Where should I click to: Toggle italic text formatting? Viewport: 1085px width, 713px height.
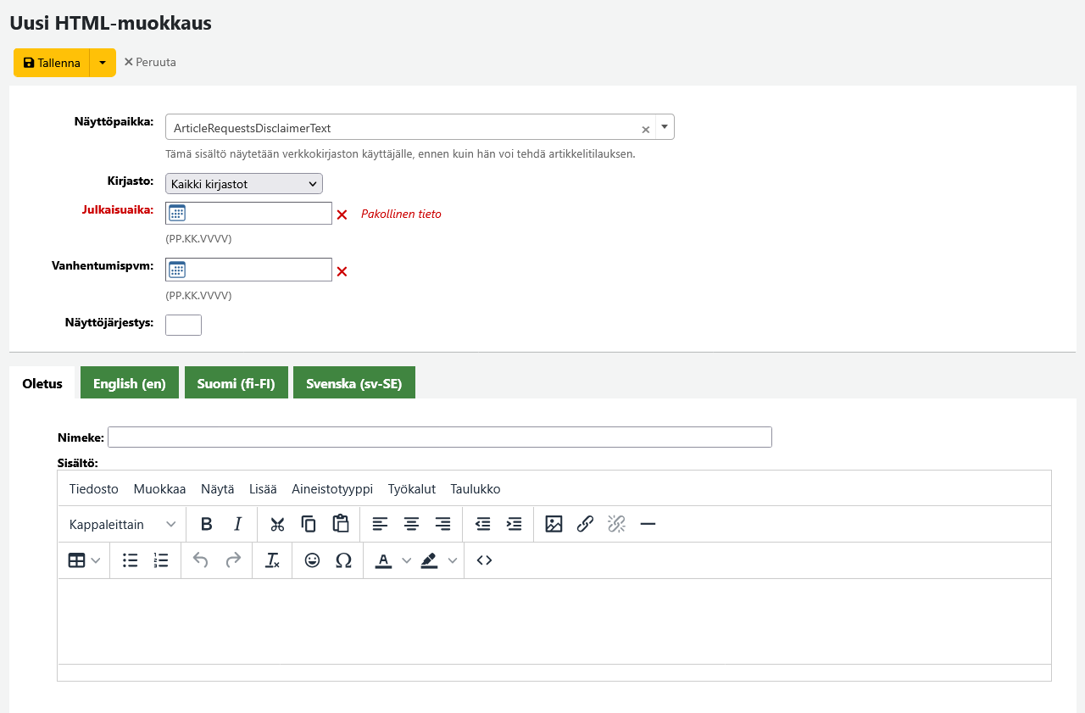pyautogui.click(x=238, y=524)
